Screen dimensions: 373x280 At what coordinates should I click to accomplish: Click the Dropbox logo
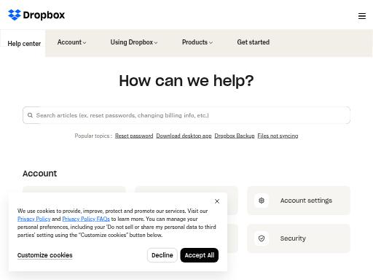36,15
